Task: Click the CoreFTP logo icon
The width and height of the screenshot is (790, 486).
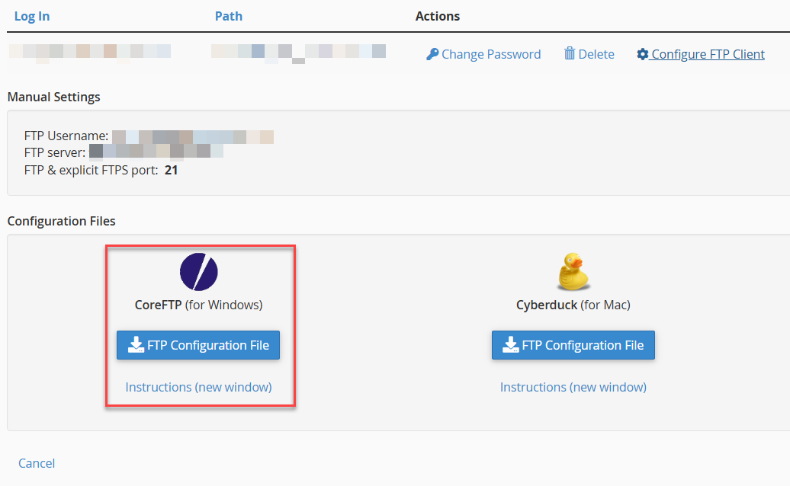Action: [x=198, y=272]
